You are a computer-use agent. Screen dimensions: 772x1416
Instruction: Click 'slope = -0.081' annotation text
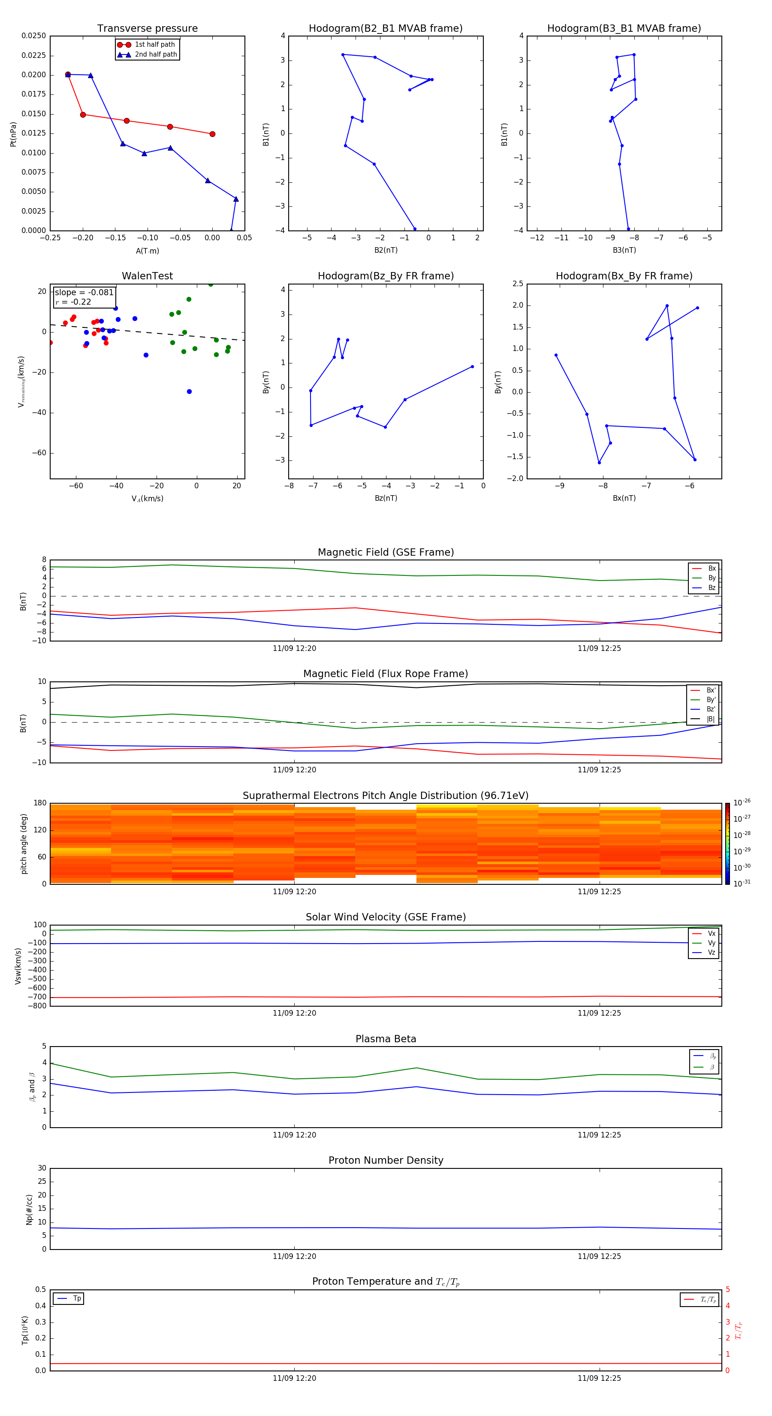(x=84, y=293)
